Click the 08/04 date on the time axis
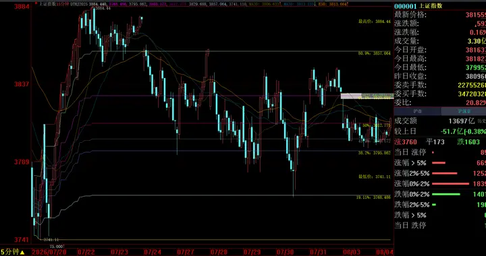Screen dimensions: 486x256 (x=384, y=252)
